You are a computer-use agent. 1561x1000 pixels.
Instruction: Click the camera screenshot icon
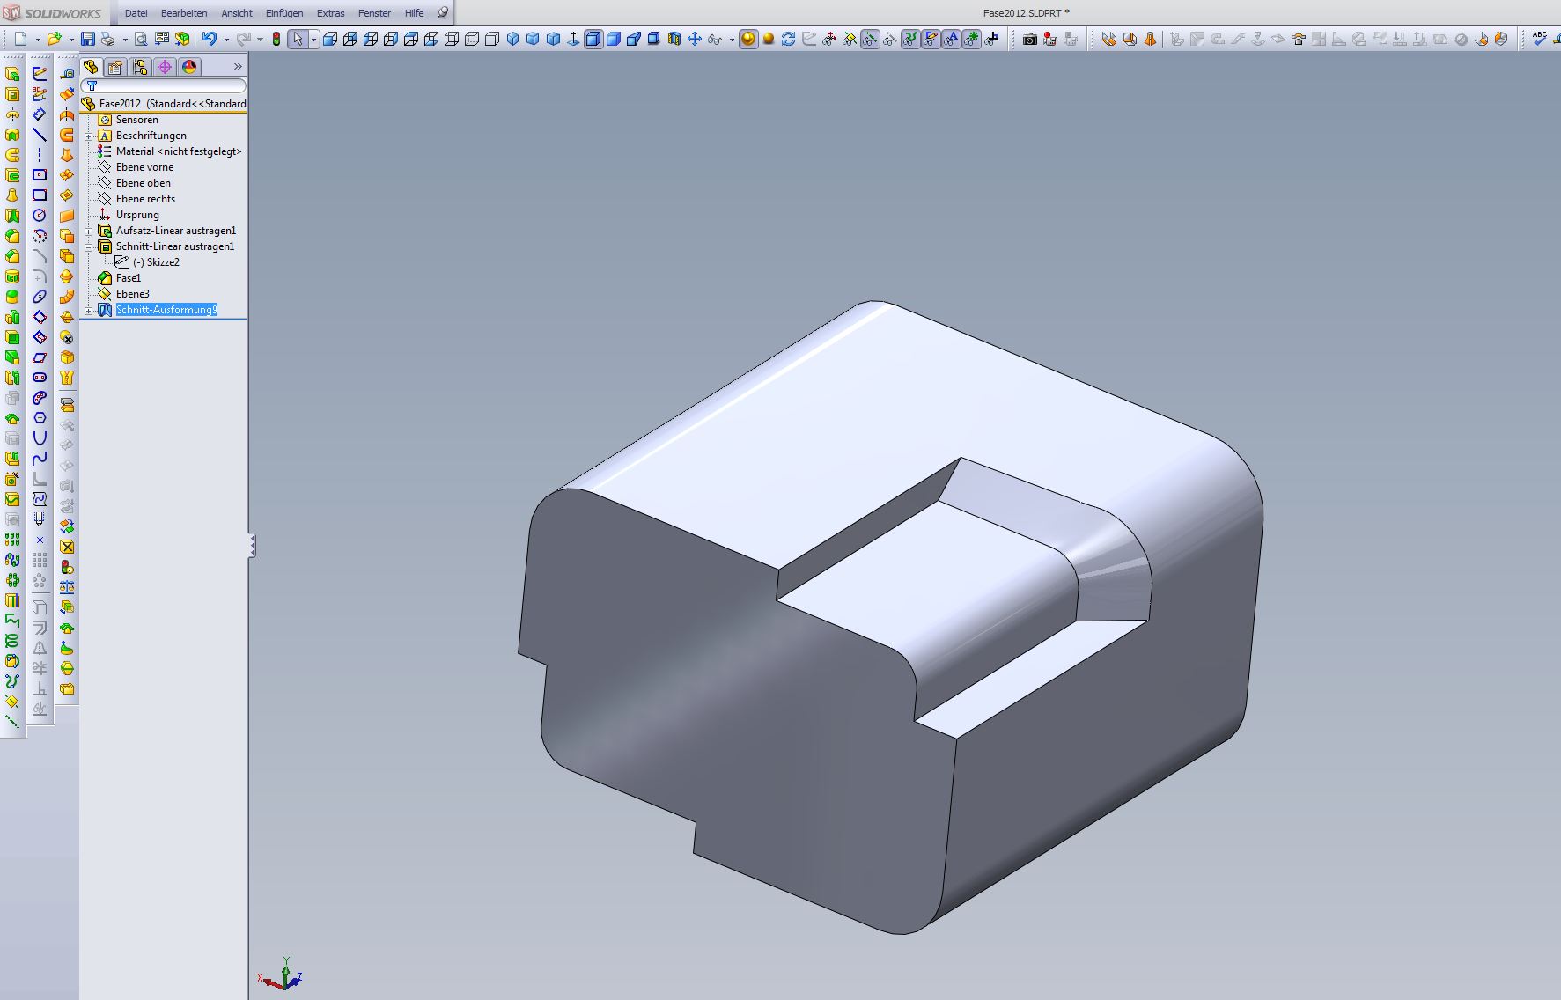[1029, 39]
